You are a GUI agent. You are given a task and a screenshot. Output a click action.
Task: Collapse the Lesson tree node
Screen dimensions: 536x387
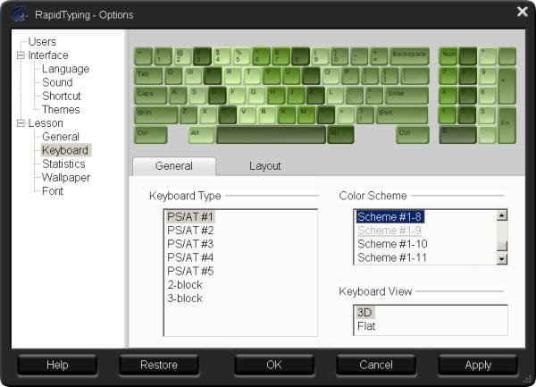tap(21, 123)
